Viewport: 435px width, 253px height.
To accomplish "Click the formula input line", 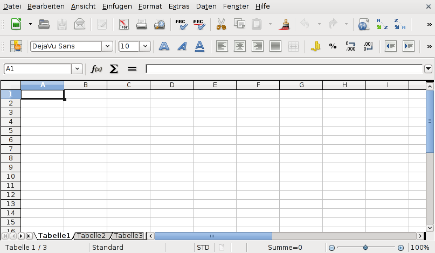I will click(284, 69).
